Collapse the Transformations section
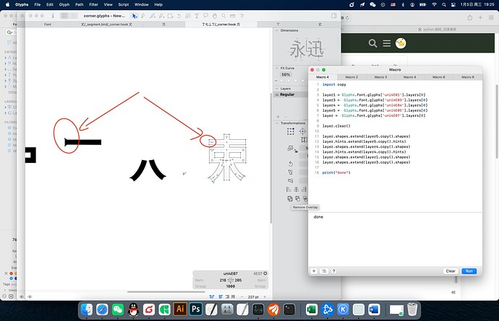This screenshot has width=499, height=321. pyautogui.click(x=276, y=123)
